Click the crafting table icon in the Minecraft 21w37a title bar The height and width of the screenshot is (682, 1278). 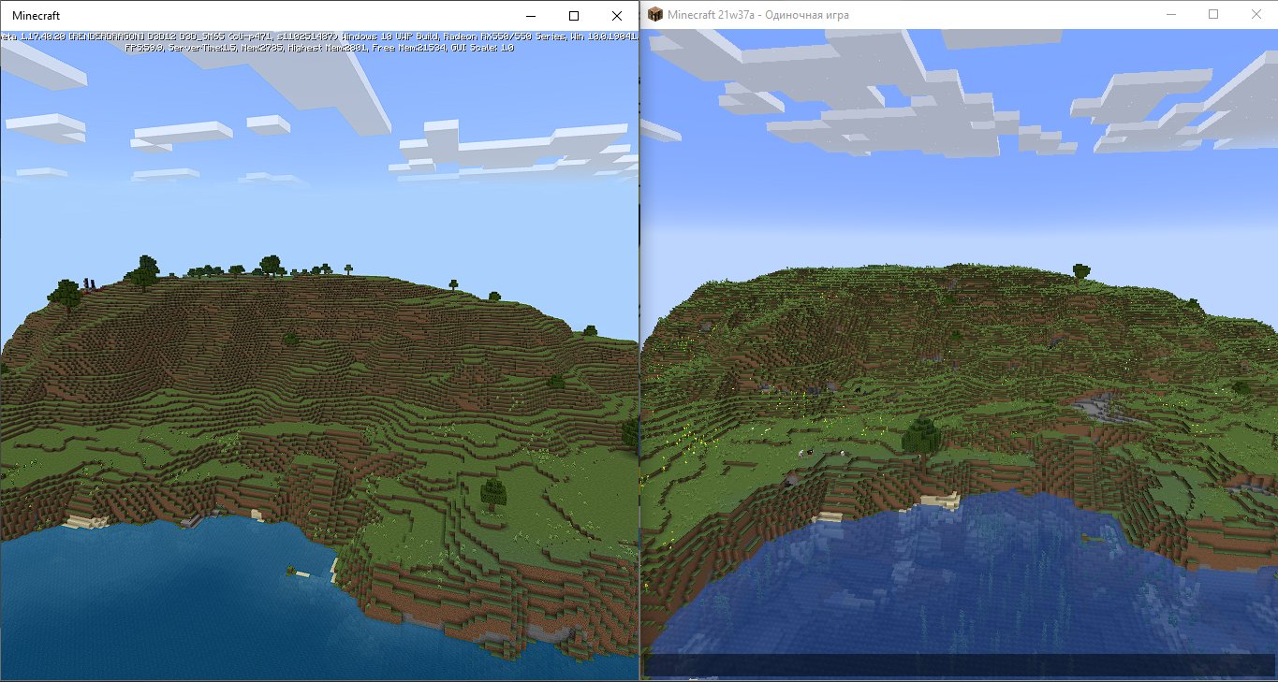pyautogui.click(x=654, y=15)
